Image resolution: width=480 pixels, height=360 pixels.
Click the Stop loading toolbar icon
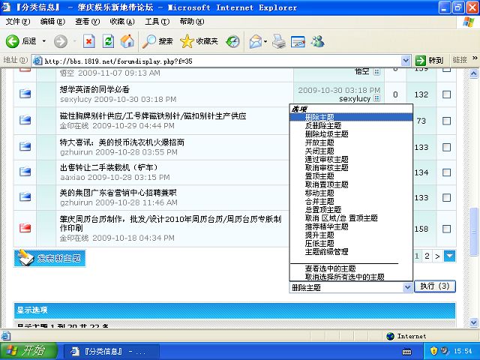click(88, 41)
